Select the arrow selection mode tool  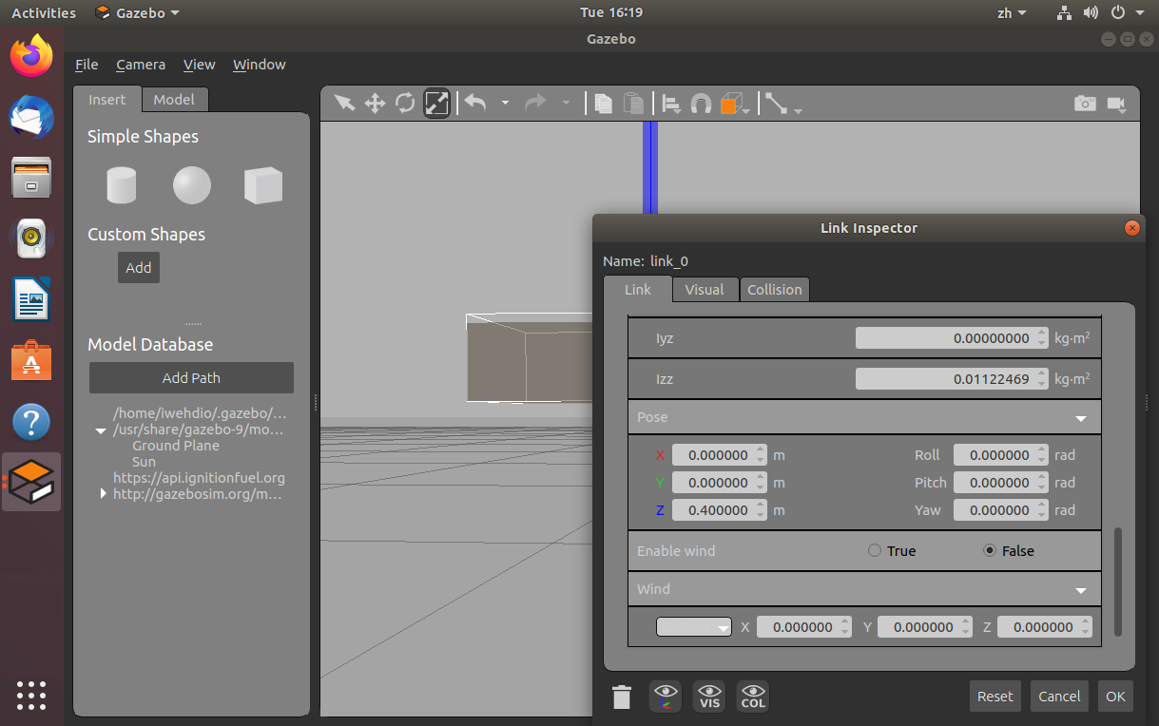344,103
